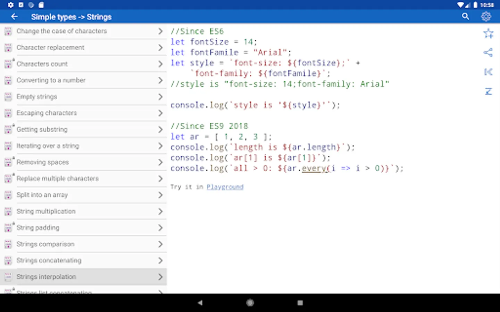
Task: Expand the Escaping characters chevron
Action: point(160,113)
